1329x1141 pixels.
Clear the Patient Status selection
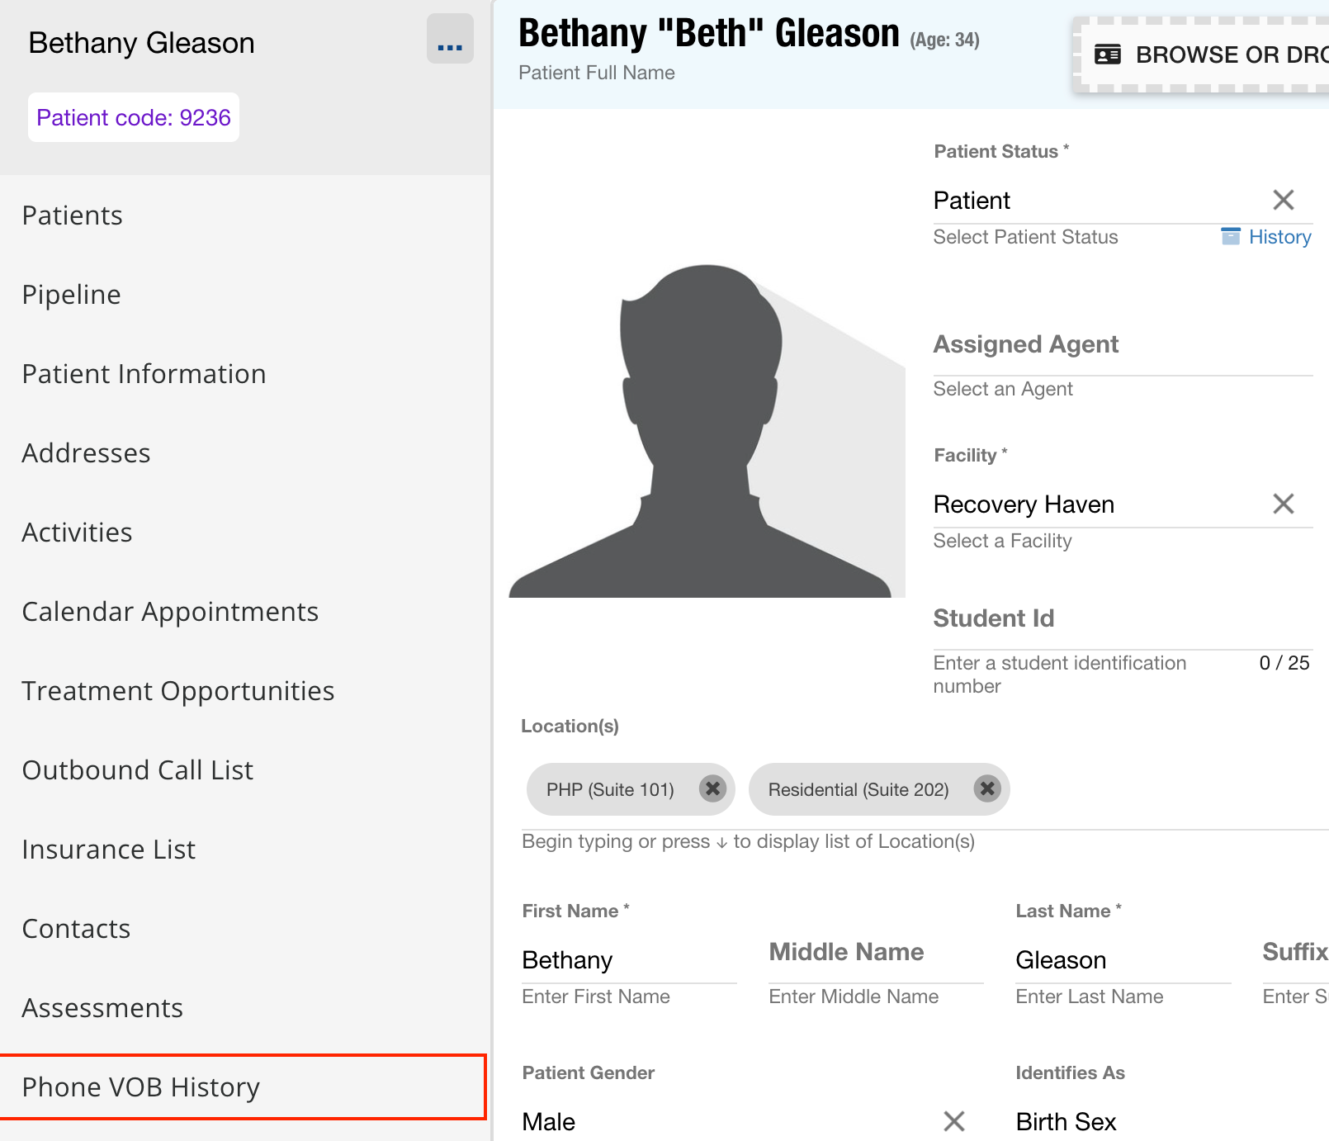point(1283,200)
